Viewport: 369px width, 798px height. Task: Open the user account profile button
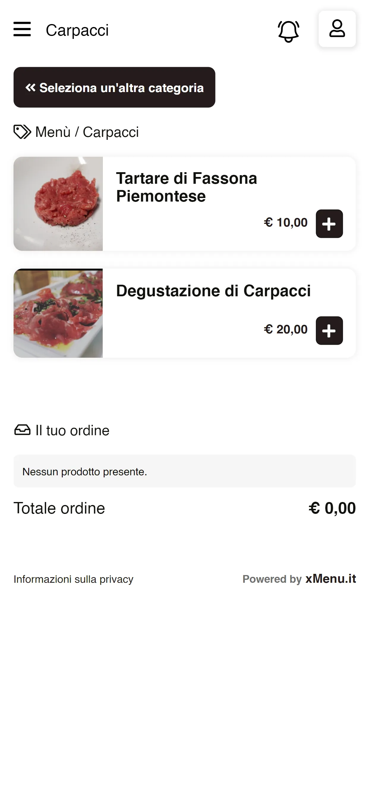(x=337, y=29)
